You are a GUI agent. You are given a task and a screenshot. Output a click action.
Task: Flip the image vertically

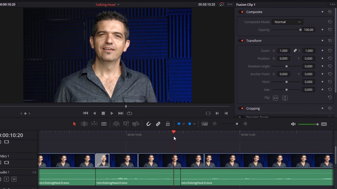[285, 98]
